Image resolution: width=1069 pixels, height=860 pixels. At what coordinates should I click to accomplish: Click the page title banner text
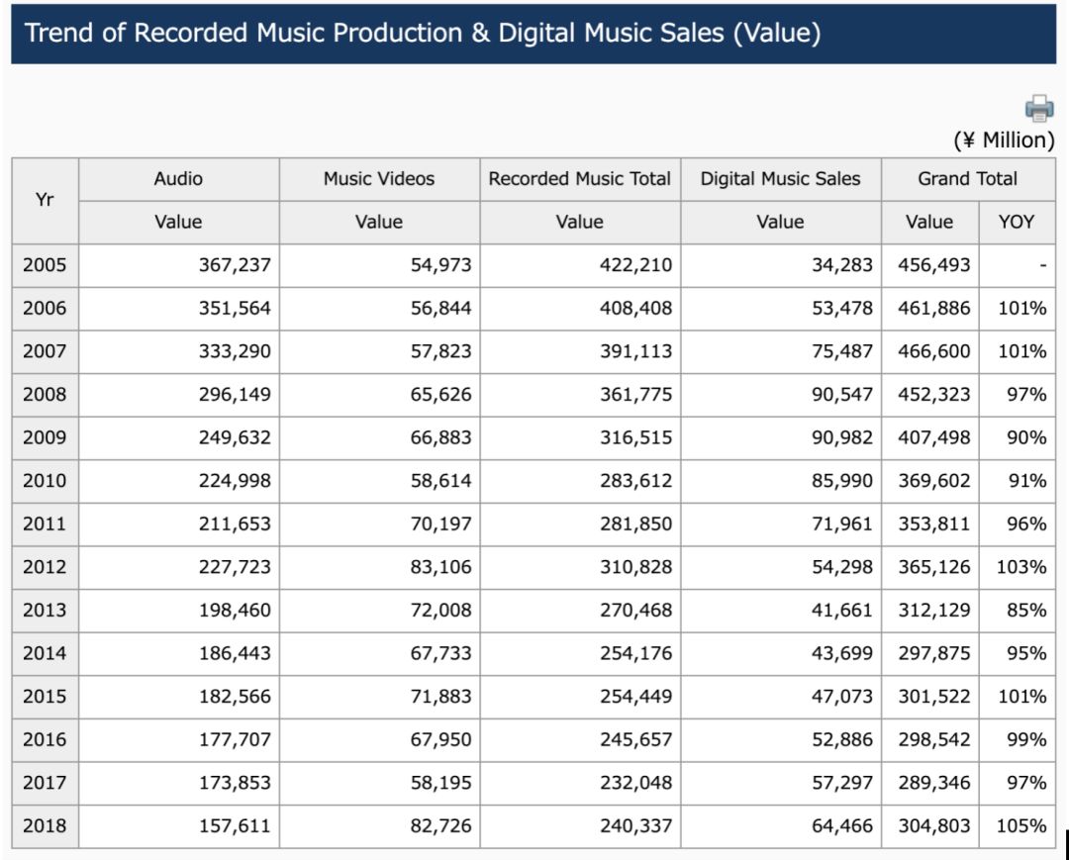tap(423, 33)
